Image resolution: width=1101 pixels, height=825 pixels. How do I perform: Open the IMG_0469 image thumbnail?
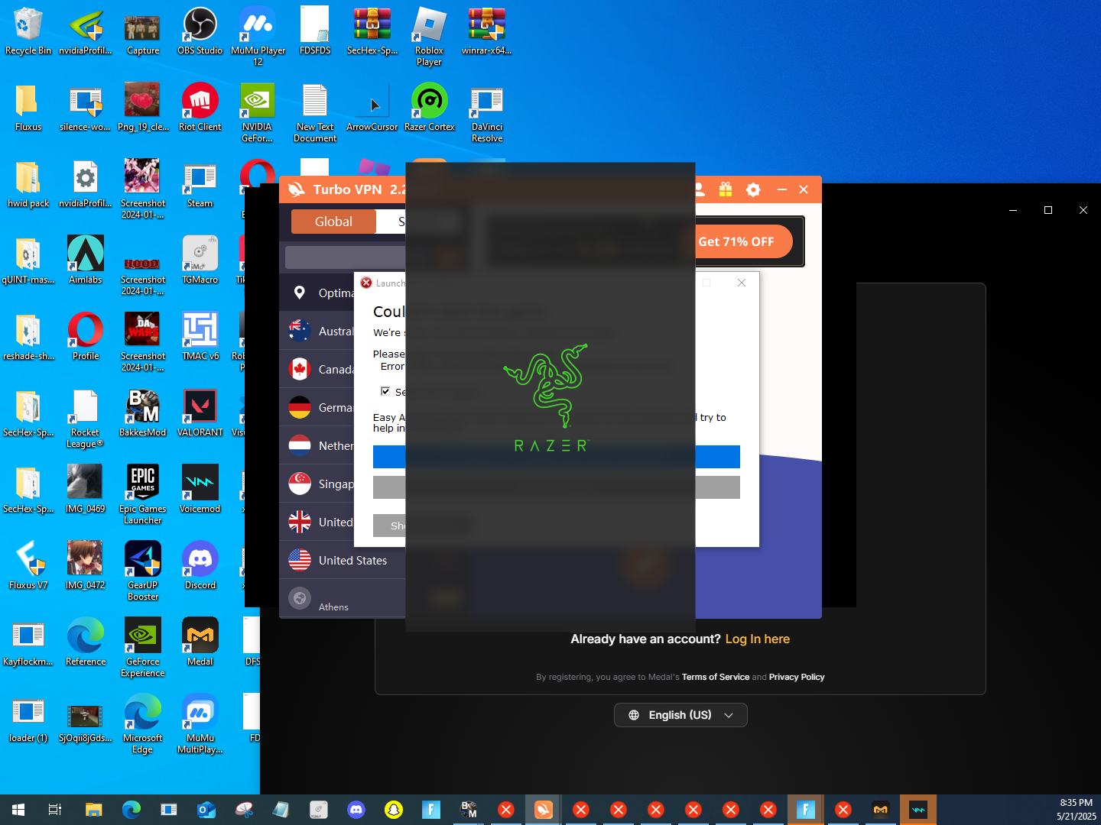(86, 490)
